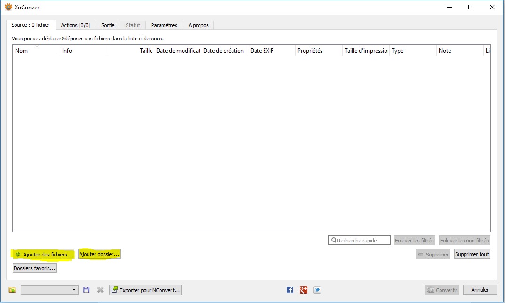505x303 pixels.
Task: Open the Google Plus icon link
Action: click(x=304, y=290)
